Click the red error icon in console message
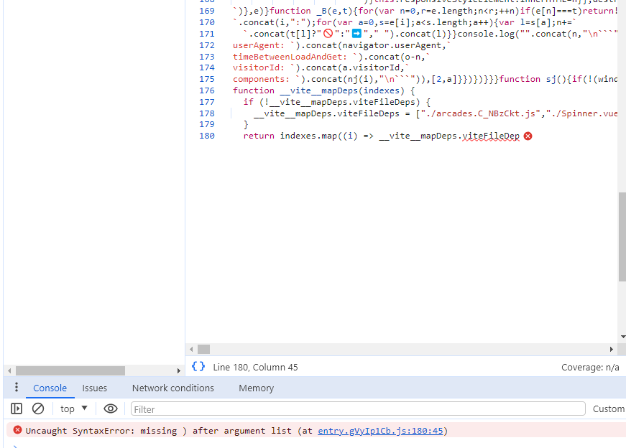This screenshot has height=448, width=626. coord(17,430)
